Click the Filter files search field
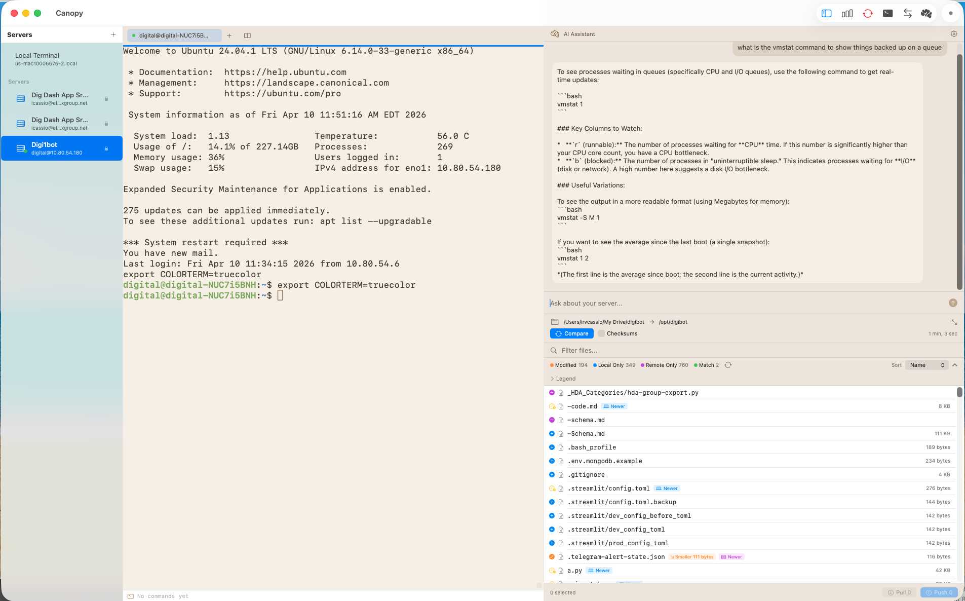This screenshot has width=965, height=601. (x=755, y=350)
